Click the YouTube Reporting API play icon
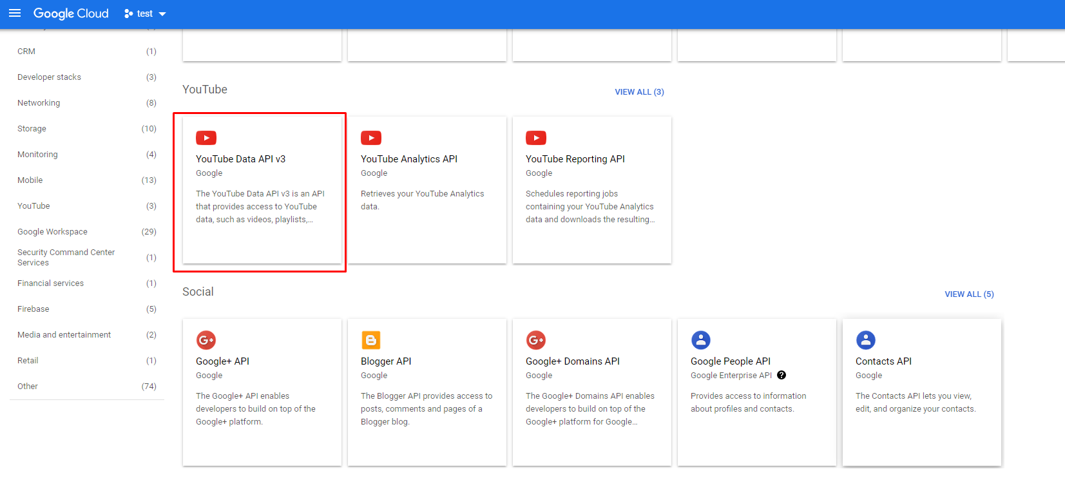This screenshot has height=478, width=1065. 536,138
